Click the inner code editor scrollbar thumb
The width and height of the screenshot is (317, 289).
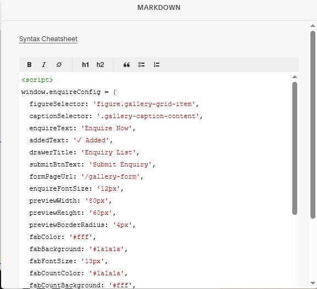click(x=294, y=148)
